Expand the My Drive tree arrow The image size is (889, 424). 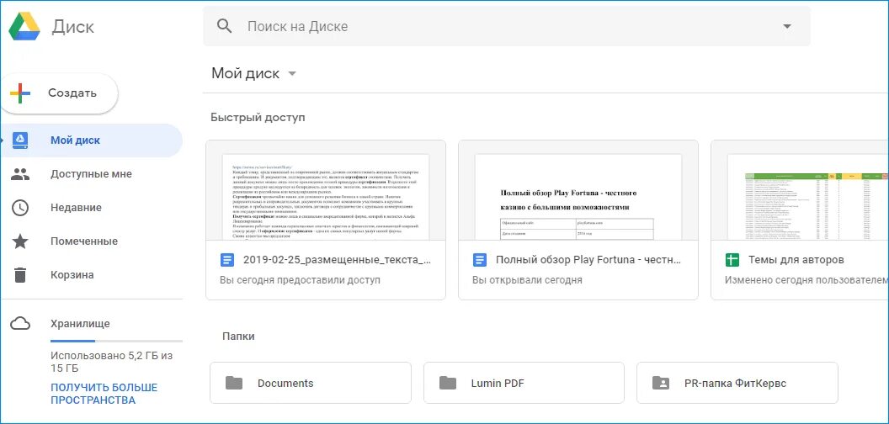coord(3,140)
